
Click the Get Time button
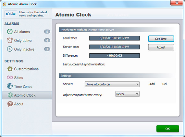161,39
